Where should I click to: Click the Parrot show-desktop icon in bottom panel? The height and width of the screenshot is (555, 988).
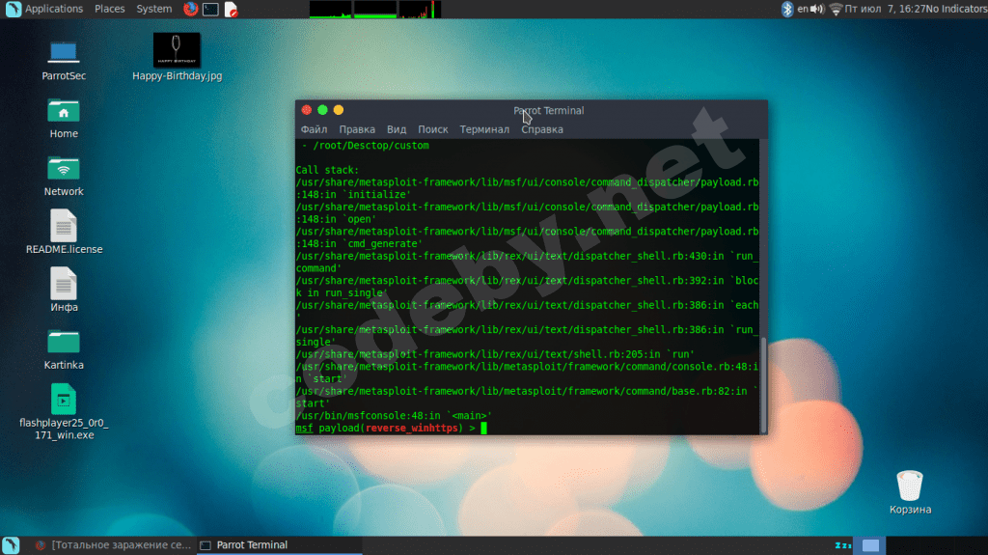[11, 545]
